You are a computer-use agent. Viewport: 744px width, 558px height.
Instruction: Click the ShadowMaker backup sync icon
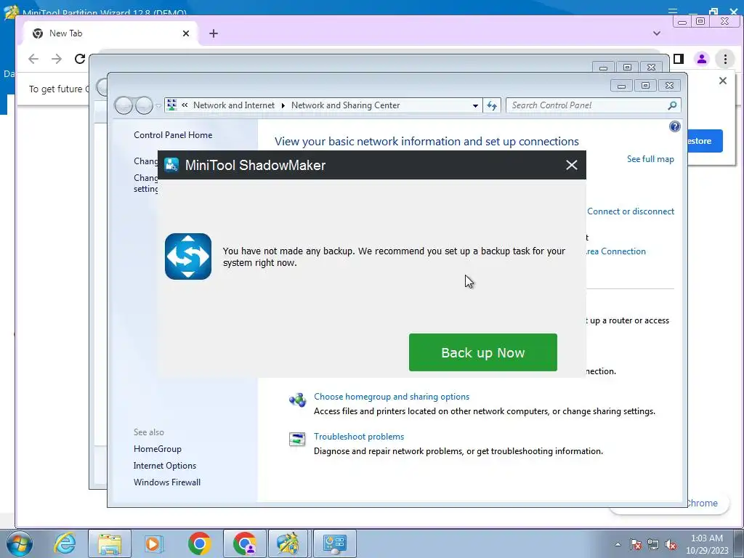[188, 256]
